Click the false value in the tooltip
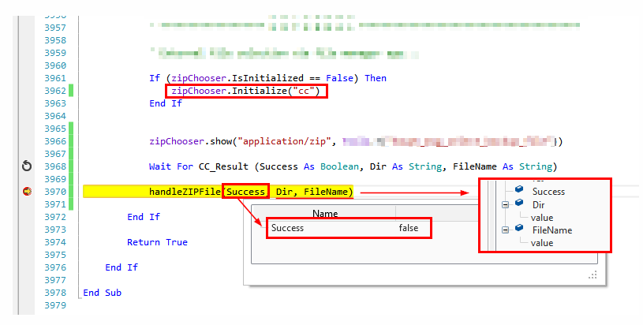 [409, 228]
